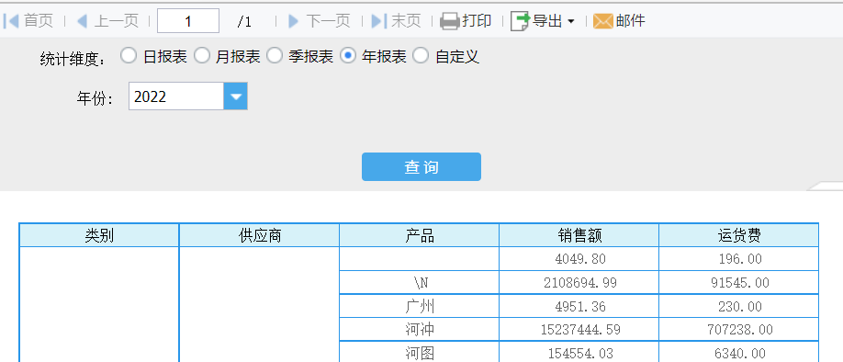Image resolution: width=843 pixels, height=362 pixels.
Task: Click the cell with value 15237444.59
Action: [579, 329]
